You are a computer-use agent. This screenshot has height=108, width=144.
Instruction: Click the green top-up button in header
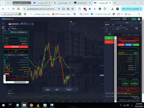tap(134, 19)
